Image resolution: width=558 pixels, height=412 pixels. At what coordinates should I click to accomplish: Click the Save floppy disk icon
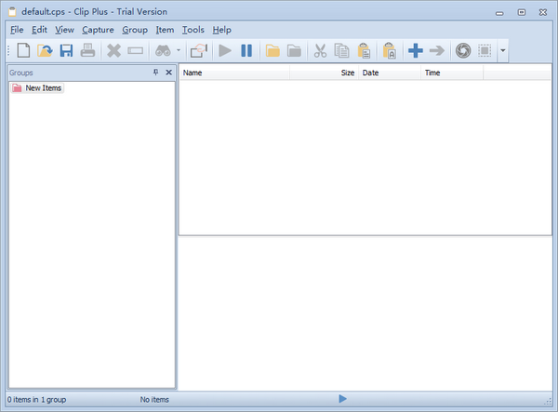tap(66, 51)
